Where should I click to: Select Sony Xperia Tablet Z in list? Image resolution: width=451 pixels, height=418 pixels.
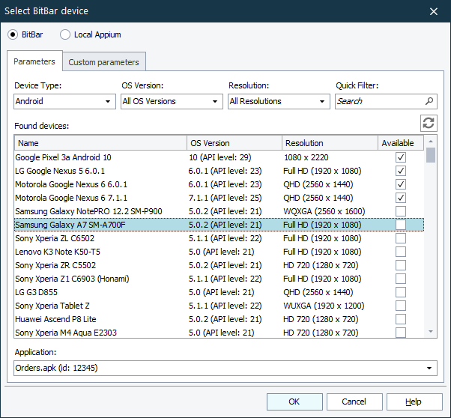[x=52, y=306]
